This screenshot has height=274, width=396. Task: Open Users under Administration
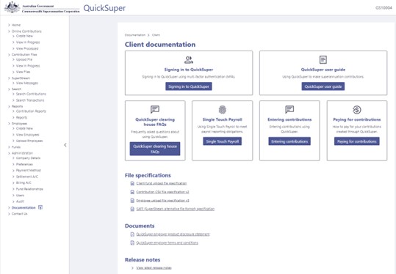coord(21,196)
